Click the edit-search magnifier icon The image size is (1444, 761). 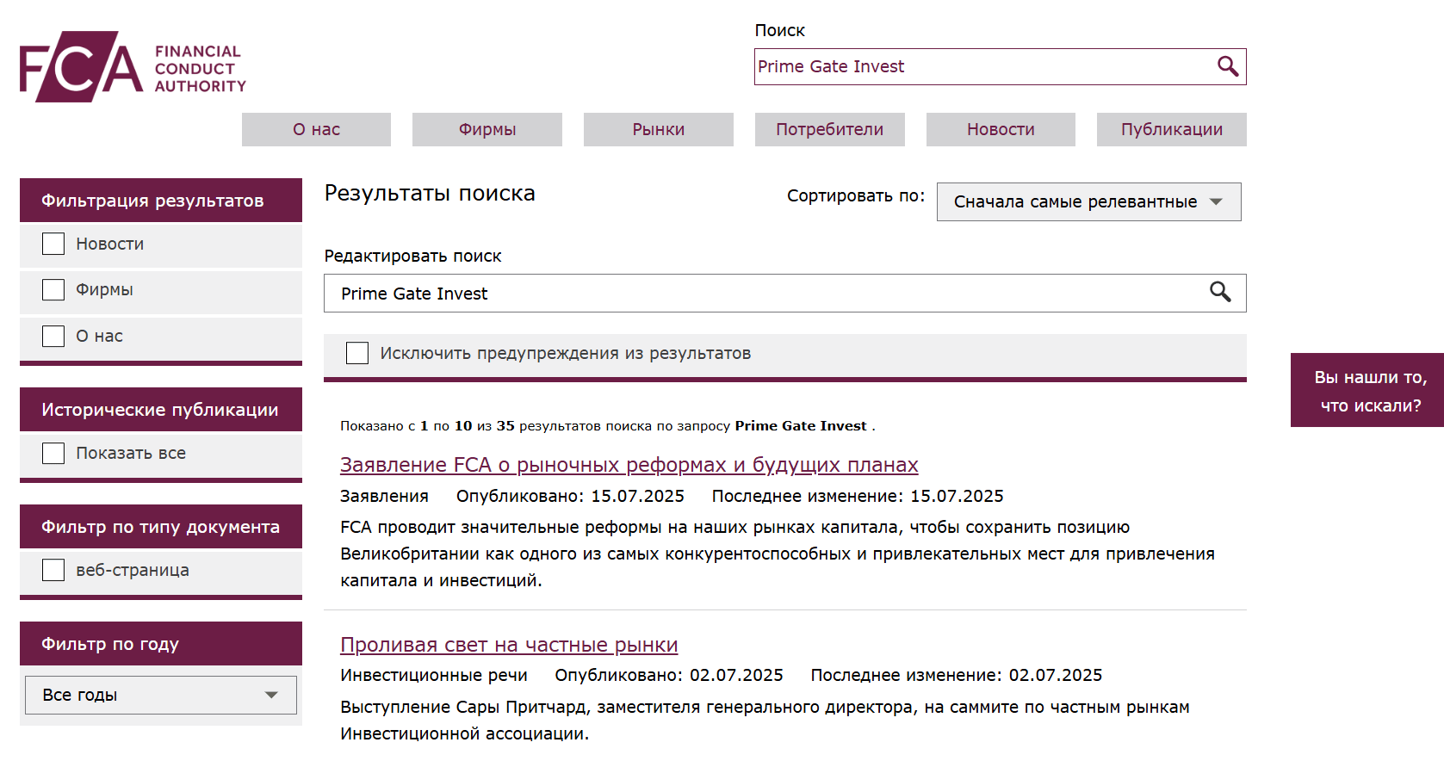pos(1220,293)
